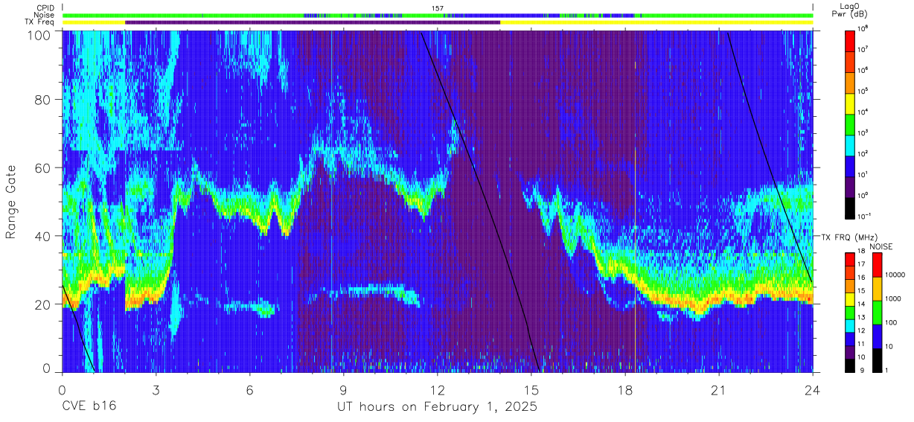The height and width of the screenshot is (422, 914).
Task: Click the 1 label at NOISE scale bottom
Action: pyautogui.click(x=887, y=371)
